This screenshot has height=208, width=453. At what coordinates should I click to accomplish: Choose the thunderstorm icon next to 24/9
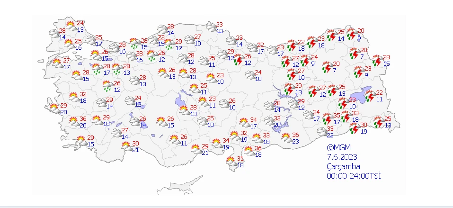[x=305, y=61]
